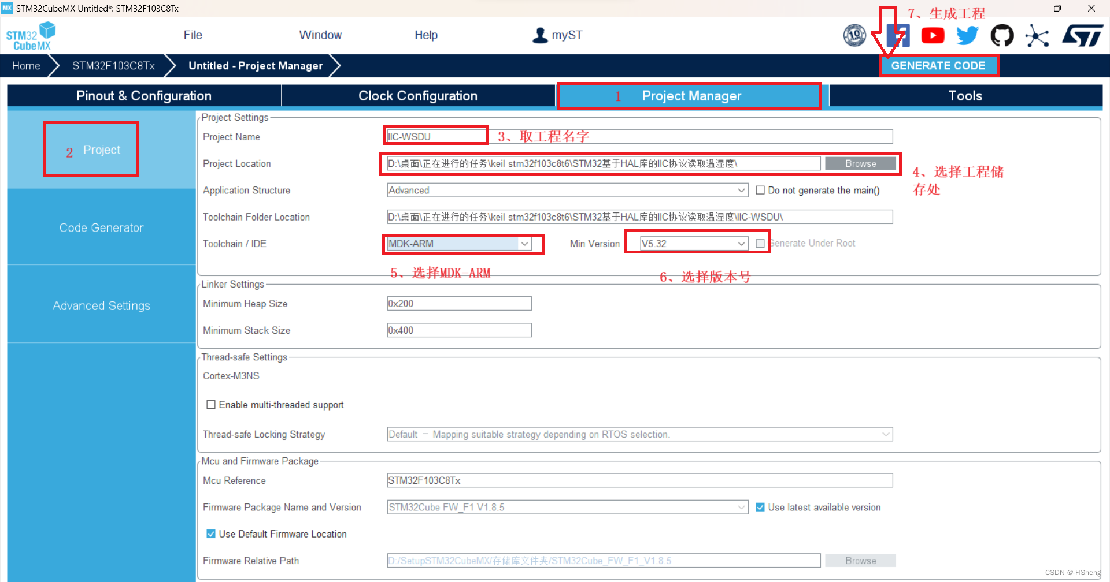Open the Advanced Settings side tab
Viewport: 1110px width, 582px height.
tap(101, 305)
